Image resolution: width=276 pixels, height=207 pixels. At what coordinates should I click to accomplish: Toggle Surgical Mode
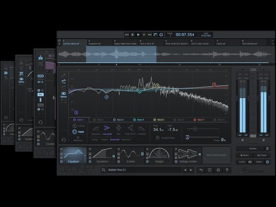(x=166, y=137)
